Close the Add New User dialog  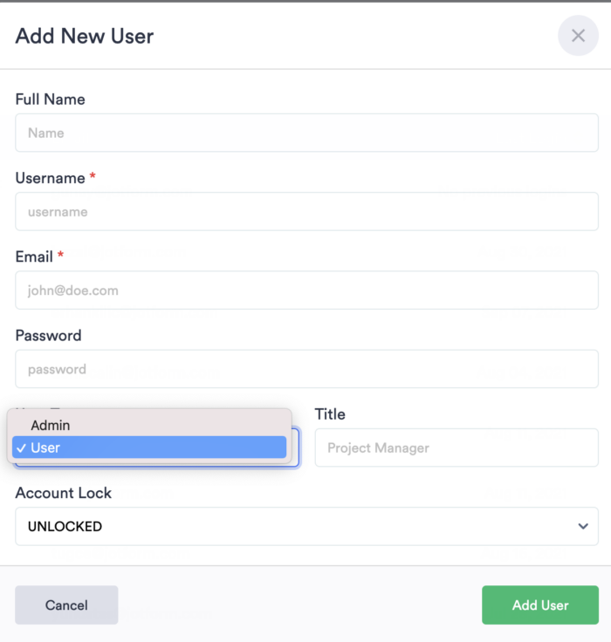tap(578, 36)
